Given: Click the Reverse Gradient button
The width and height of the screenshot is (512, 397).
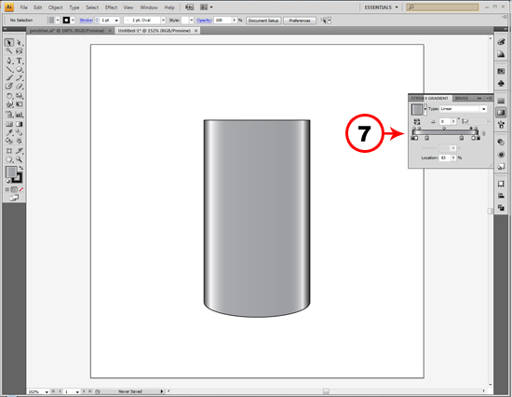Looking at the screenshot, I should (417, 121).
